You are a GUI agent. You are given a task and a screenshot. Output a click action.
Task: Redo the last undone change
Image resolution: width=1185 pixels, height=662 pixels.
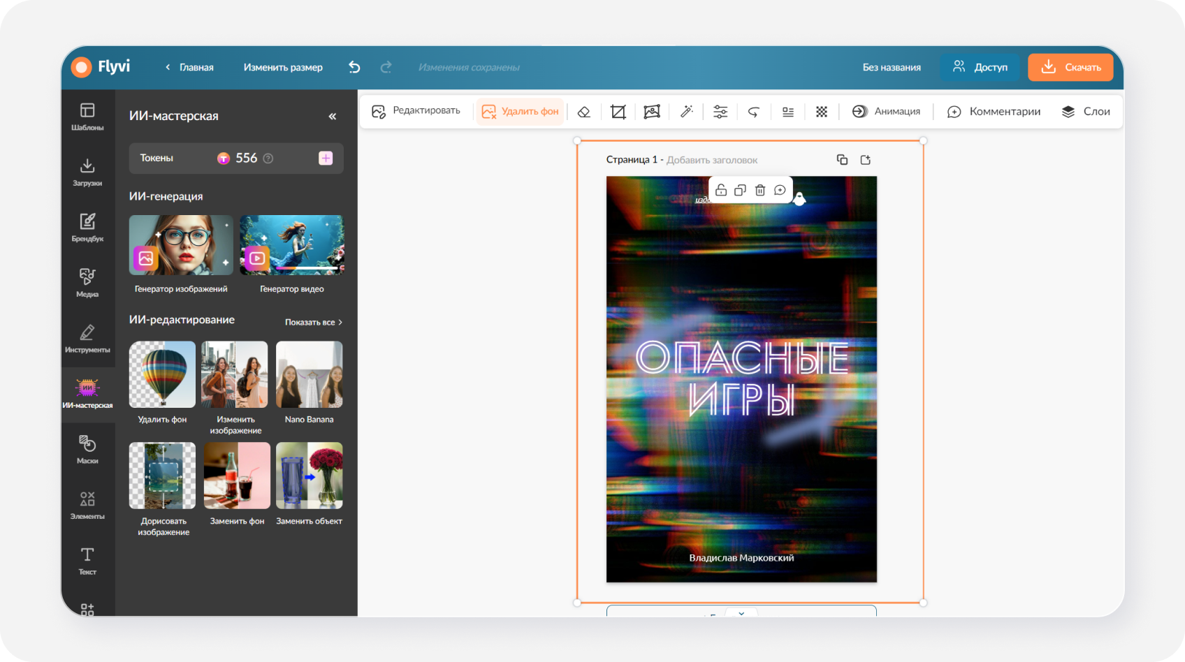pyautogui.click(x=386, y=67)
